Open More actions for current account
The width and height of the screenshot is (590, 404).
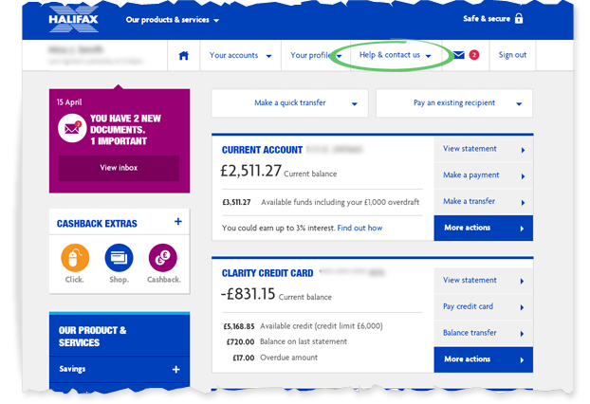coord(484,228)
